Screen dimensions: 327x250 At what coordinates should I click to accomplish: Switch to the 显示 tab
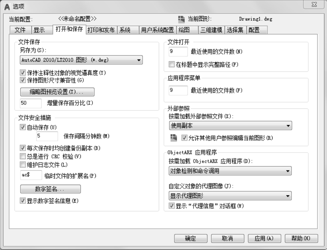[42, 30]
